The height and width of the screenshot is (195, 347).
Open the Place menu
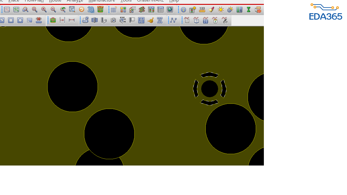(14, 1)
